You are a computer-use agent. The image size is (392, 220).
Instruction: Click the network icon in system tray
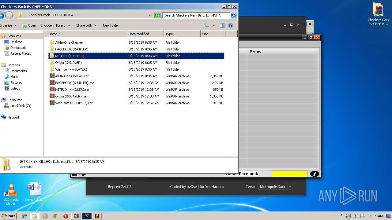coord(348,216)
